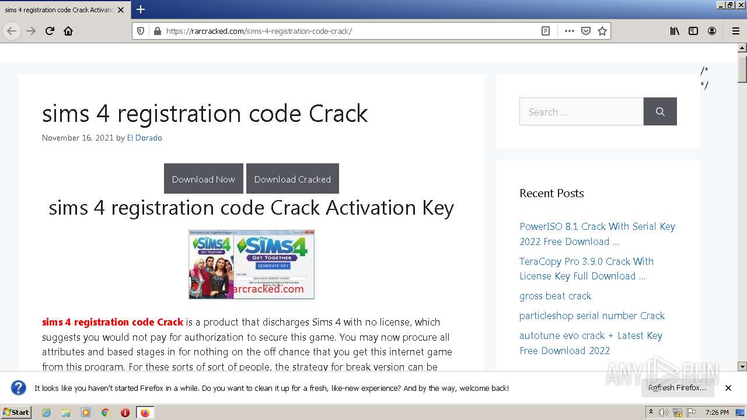Open autotune evo crack post link
Image resolution: width=747 pixels, height=420 pixels.
pos(591,343)
